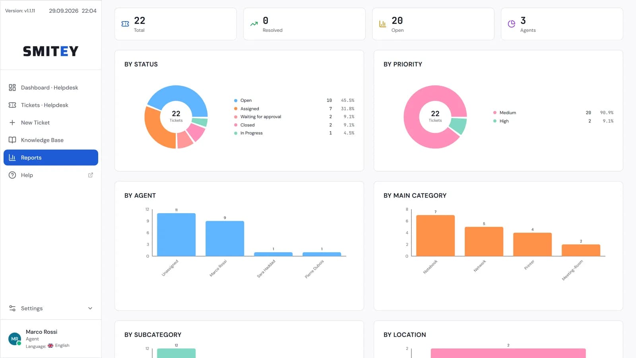The height and width of the screenshot is (358, 636).
Task: Click the 'Closed' legend entry
Action: pyautogui.click(x=247, y=125)
